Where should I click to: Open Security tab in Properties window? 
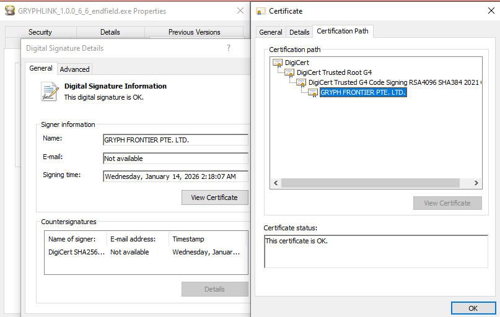pyautogui.click(x=40, y=32)
